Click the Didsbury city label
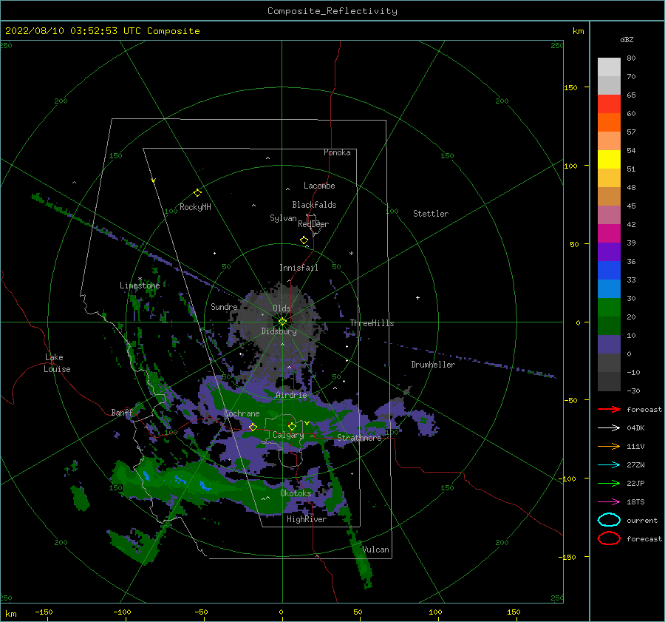Image resolution: width=665 pixels, height=622 pixels. [279, 331]
